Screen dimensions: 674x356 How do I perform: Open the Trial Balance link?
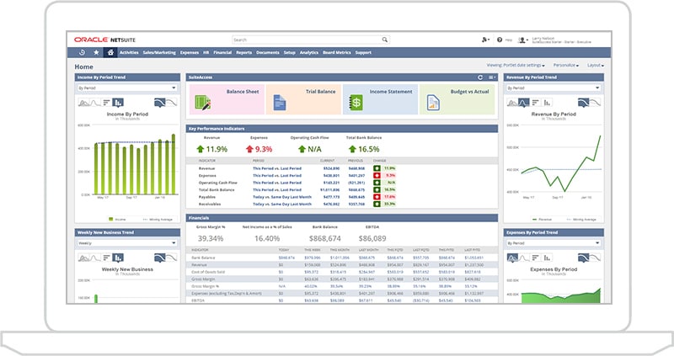[x=320, y=92]
